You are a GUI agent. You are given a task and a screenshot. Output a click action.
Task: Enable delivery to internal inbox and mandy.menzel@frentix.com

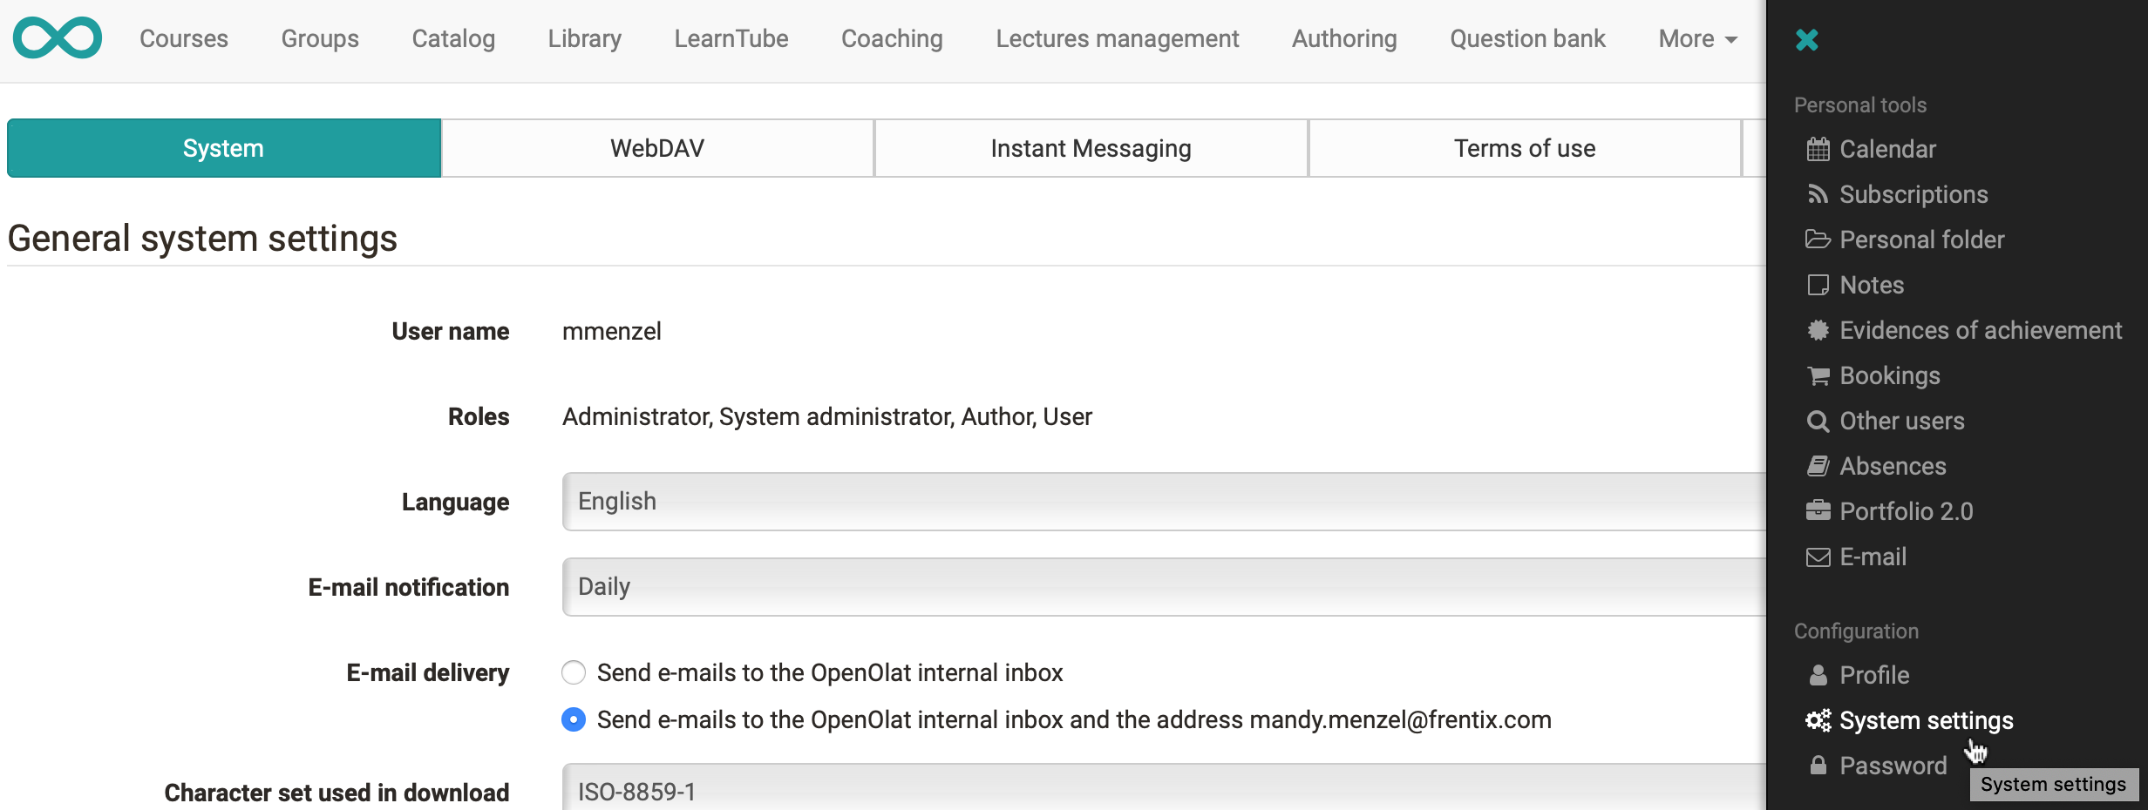(574, 719)
